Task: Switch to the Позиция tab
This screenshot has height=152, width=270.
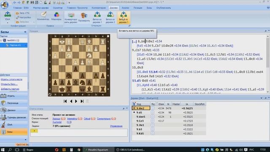Action: pos(138,8)
